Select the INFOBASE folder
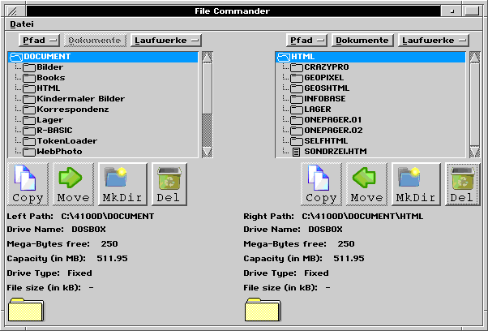 [x=370, y=99]
